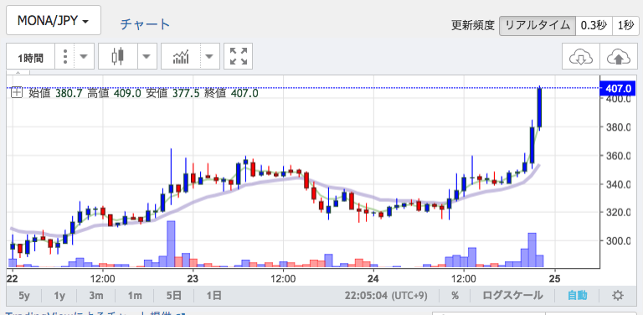
Task: Toggle fullscreen chart mode
Action: pos(239,56)
